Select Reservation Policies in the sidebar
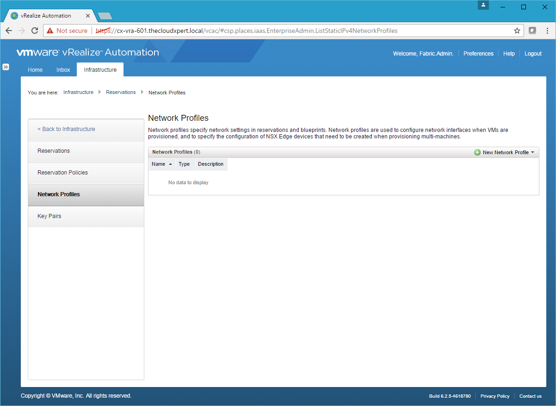Image resolution: width=556 pixels, height=406 pixels. (x=62, y=173)
